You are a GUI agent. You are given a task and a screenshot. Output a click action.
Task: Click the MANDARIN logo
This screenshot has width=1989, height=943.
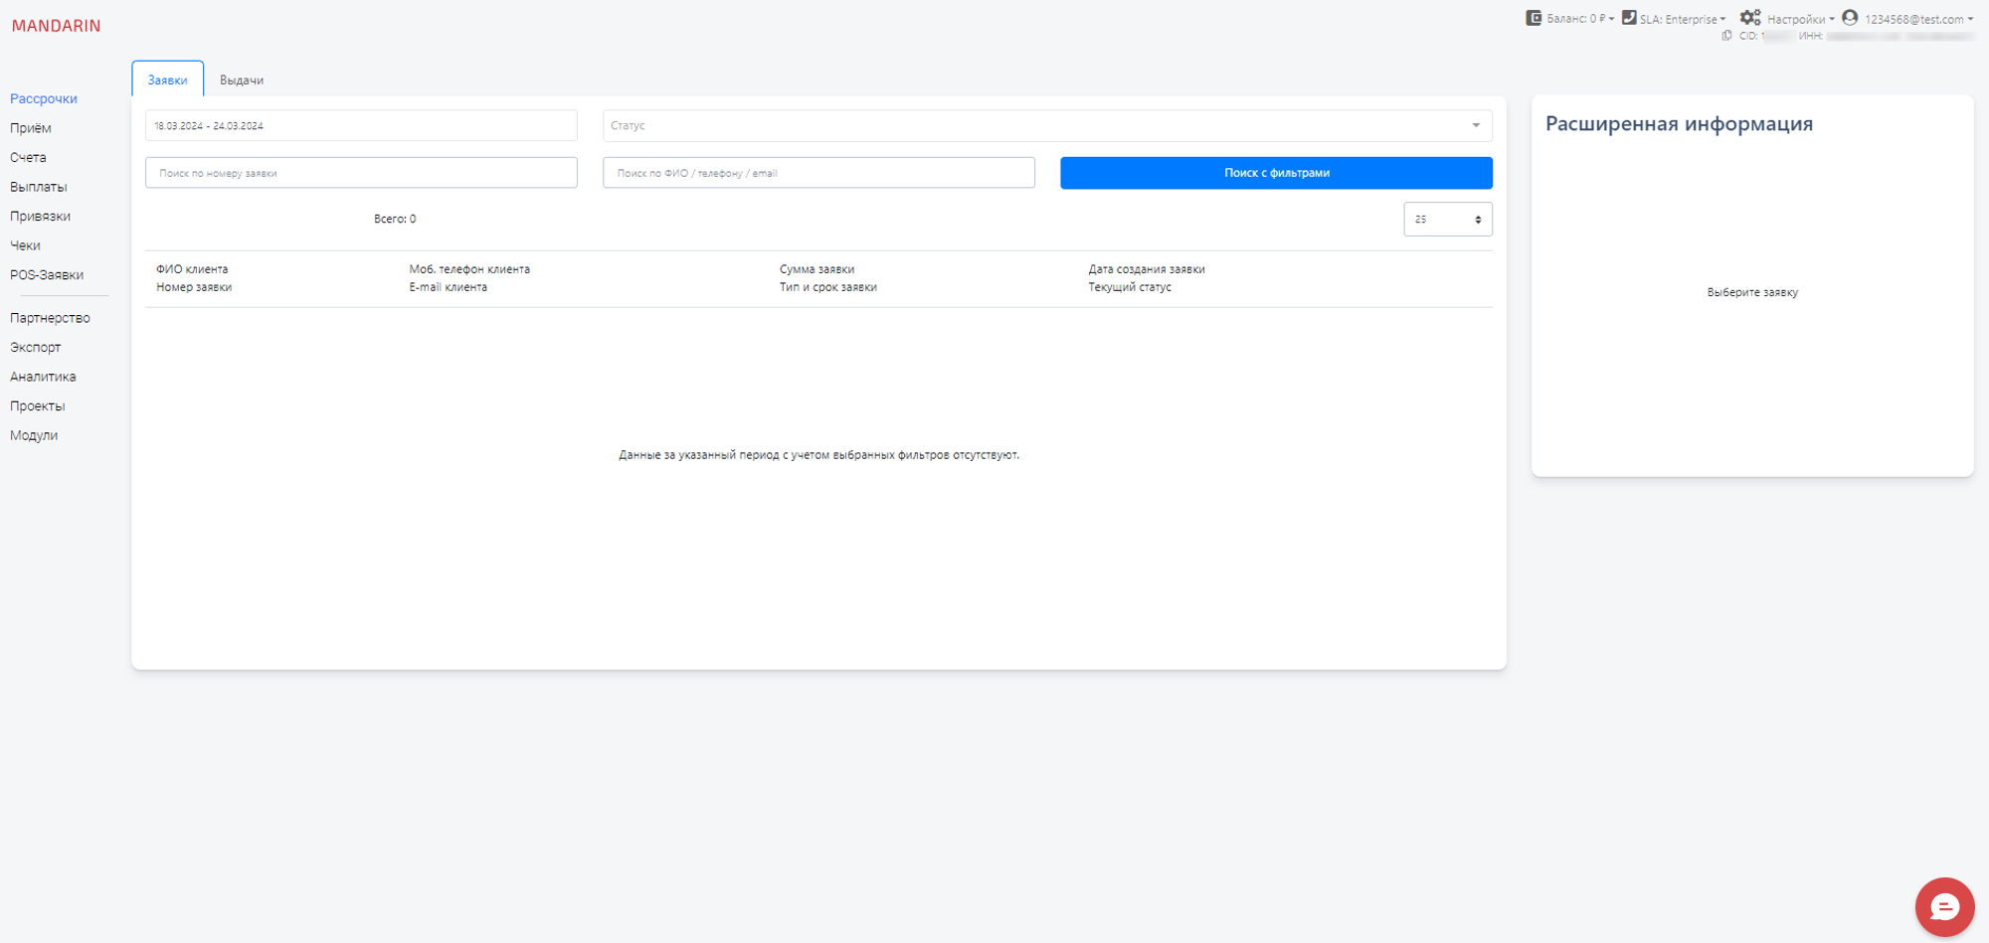click(x=56, y=26)
